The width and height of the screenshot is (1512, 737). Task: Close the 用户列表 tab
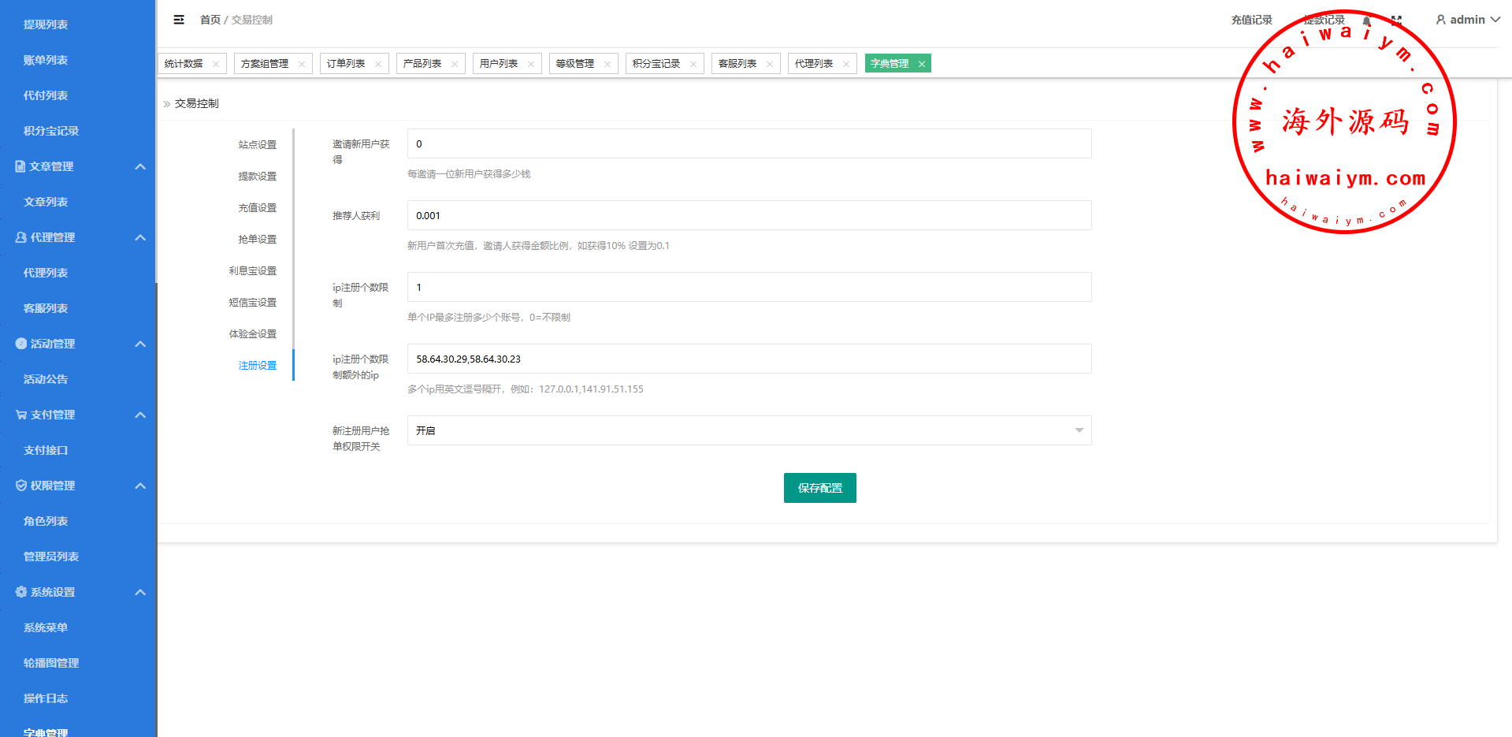531,64
